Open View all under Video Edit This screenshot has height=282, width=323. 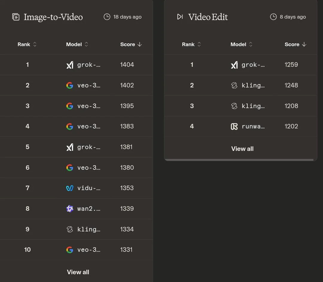point(243,149)
